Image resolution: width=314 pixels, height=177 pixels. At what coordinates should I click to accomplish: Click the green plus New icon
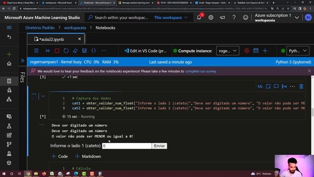(x=9, y=54)
